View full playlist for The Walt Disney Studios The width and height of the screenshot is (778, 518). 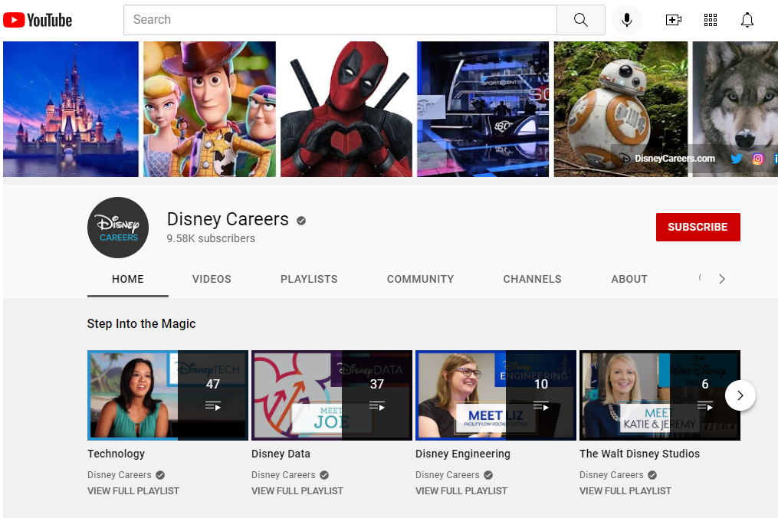[625, 490]
